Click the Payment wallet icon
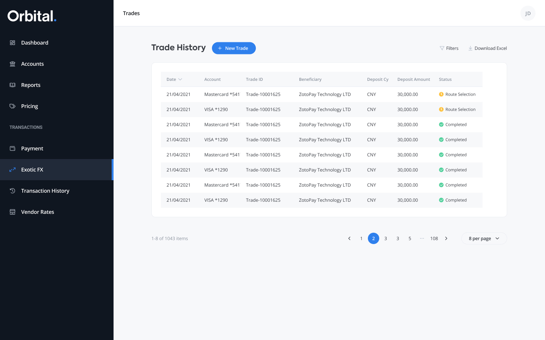The height and width of the screenshot is (340, 545). point(12,148)
